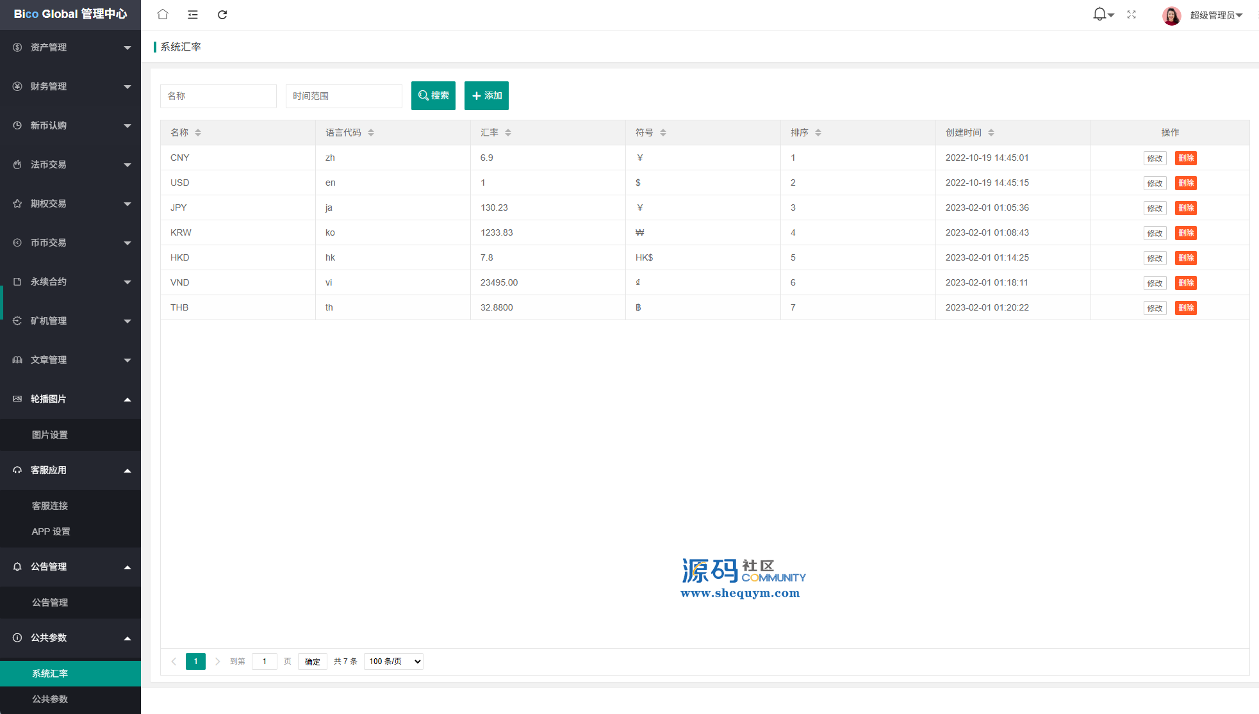Toggle the sidebar collapse icon
Viewport: 1259px width, 714px height.
(x=192, y=14)
